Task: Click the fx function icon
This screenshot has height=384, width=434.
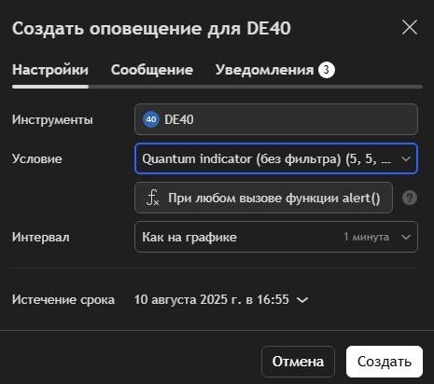Action: pyautogui.click(x=153, y=198)
